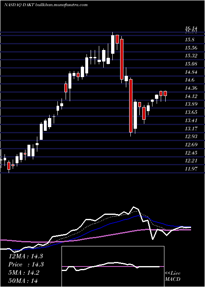Click the highest white candlestick near 16.14
Viewport: 205px width, 287px height.
click(113, 44)
